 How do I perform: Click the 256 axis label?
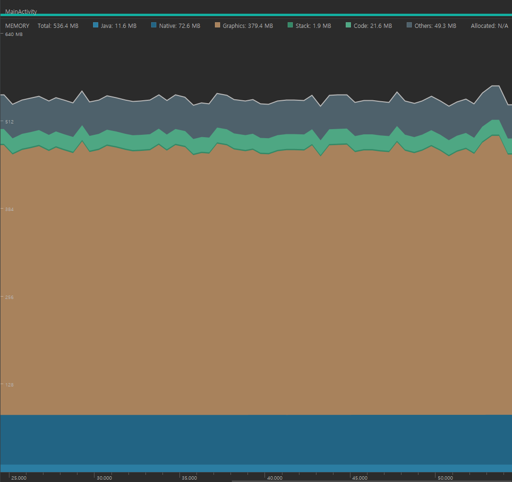pos(9,297)
